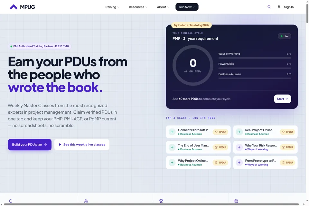Click the calendar icon in bottom strip
This screenshot has height=206, width=309.
point(236,201)
